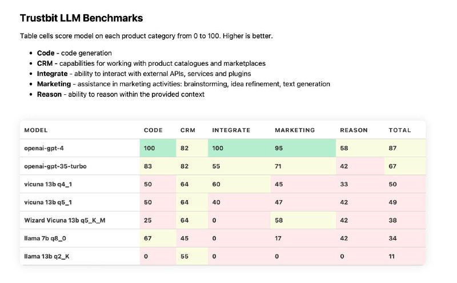Select the vicuna 13b q4_1 row

(223, 184)
